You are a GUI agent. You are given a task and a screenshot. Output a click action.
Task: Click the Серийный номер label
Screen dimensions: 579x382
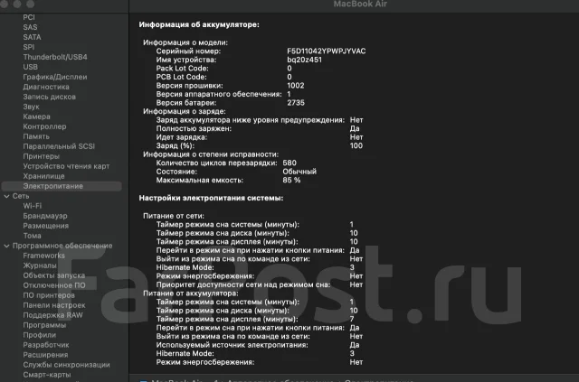pos(188,51)
